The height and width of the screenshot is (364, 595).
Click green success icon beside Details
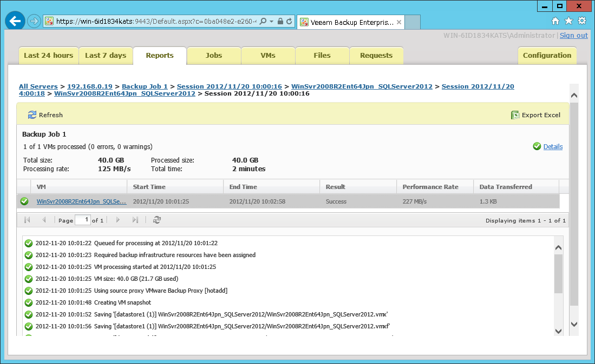[x=537, y=146]
